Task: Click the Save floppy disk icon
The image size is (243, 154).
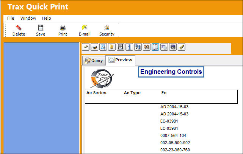Action: pyautogui.click(x=41, y=28)
